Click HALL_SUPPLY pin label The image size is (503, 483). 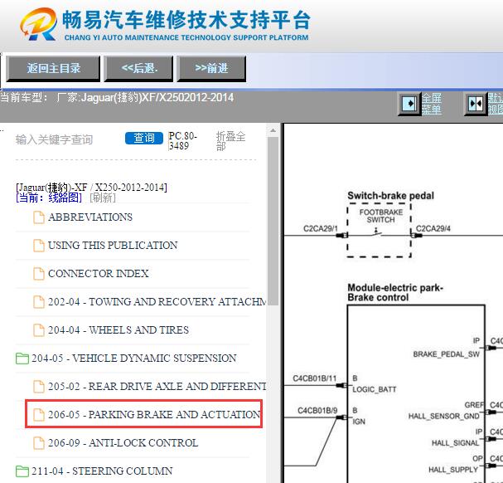click(453, 470)
